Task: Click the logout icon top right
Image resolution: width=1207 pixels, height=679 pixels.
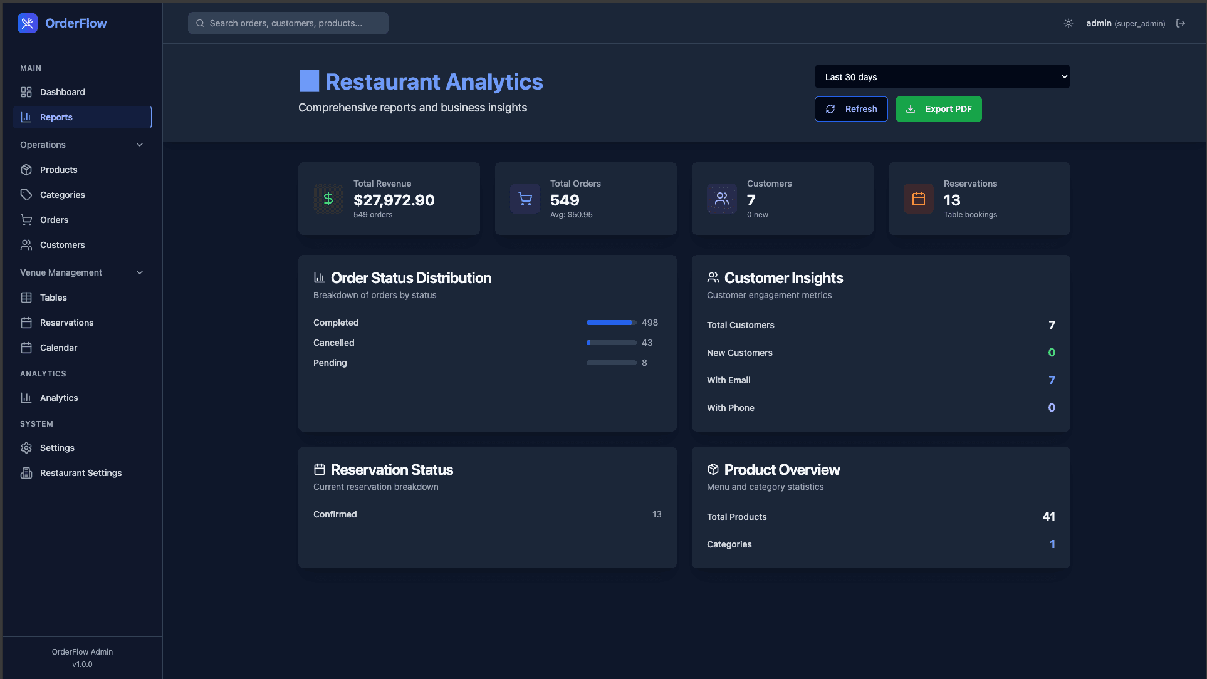Action: pos(1181,23)
